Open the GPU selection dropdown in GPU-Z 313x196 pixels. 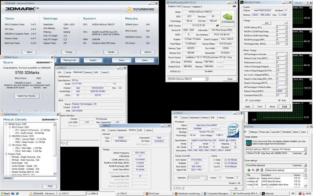pyautogui.click(x=207, y=79)
